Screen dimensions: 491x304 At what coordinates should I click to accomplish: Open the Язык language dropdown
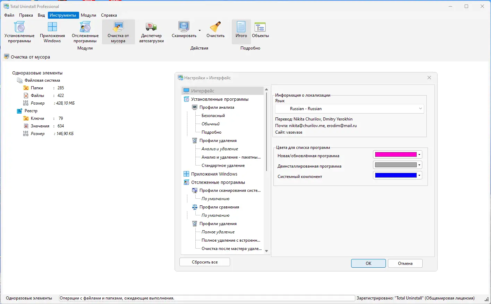click(x=349, y=109)
